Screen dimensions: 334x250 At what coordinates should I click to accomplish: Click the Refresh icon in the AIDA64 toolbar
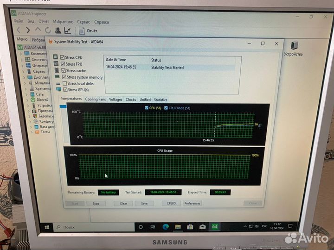47,31
